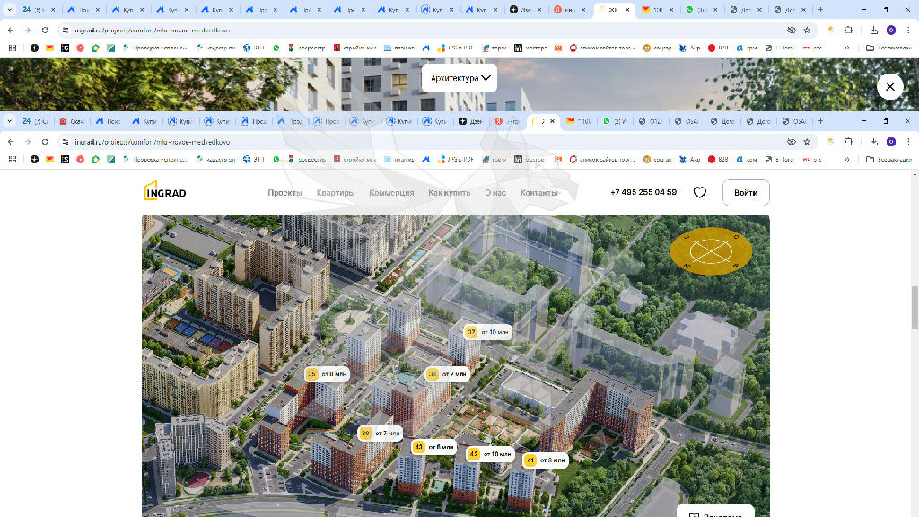Open favorites via the heart icon
919x517 pixels.
tap(700, 192)
